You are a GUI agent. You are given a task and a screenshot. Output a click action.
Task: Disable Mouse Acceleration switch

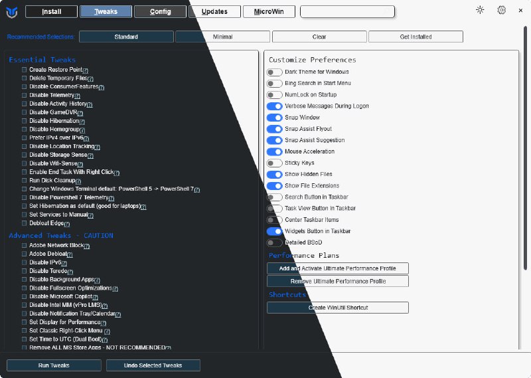tap(274, 151)
